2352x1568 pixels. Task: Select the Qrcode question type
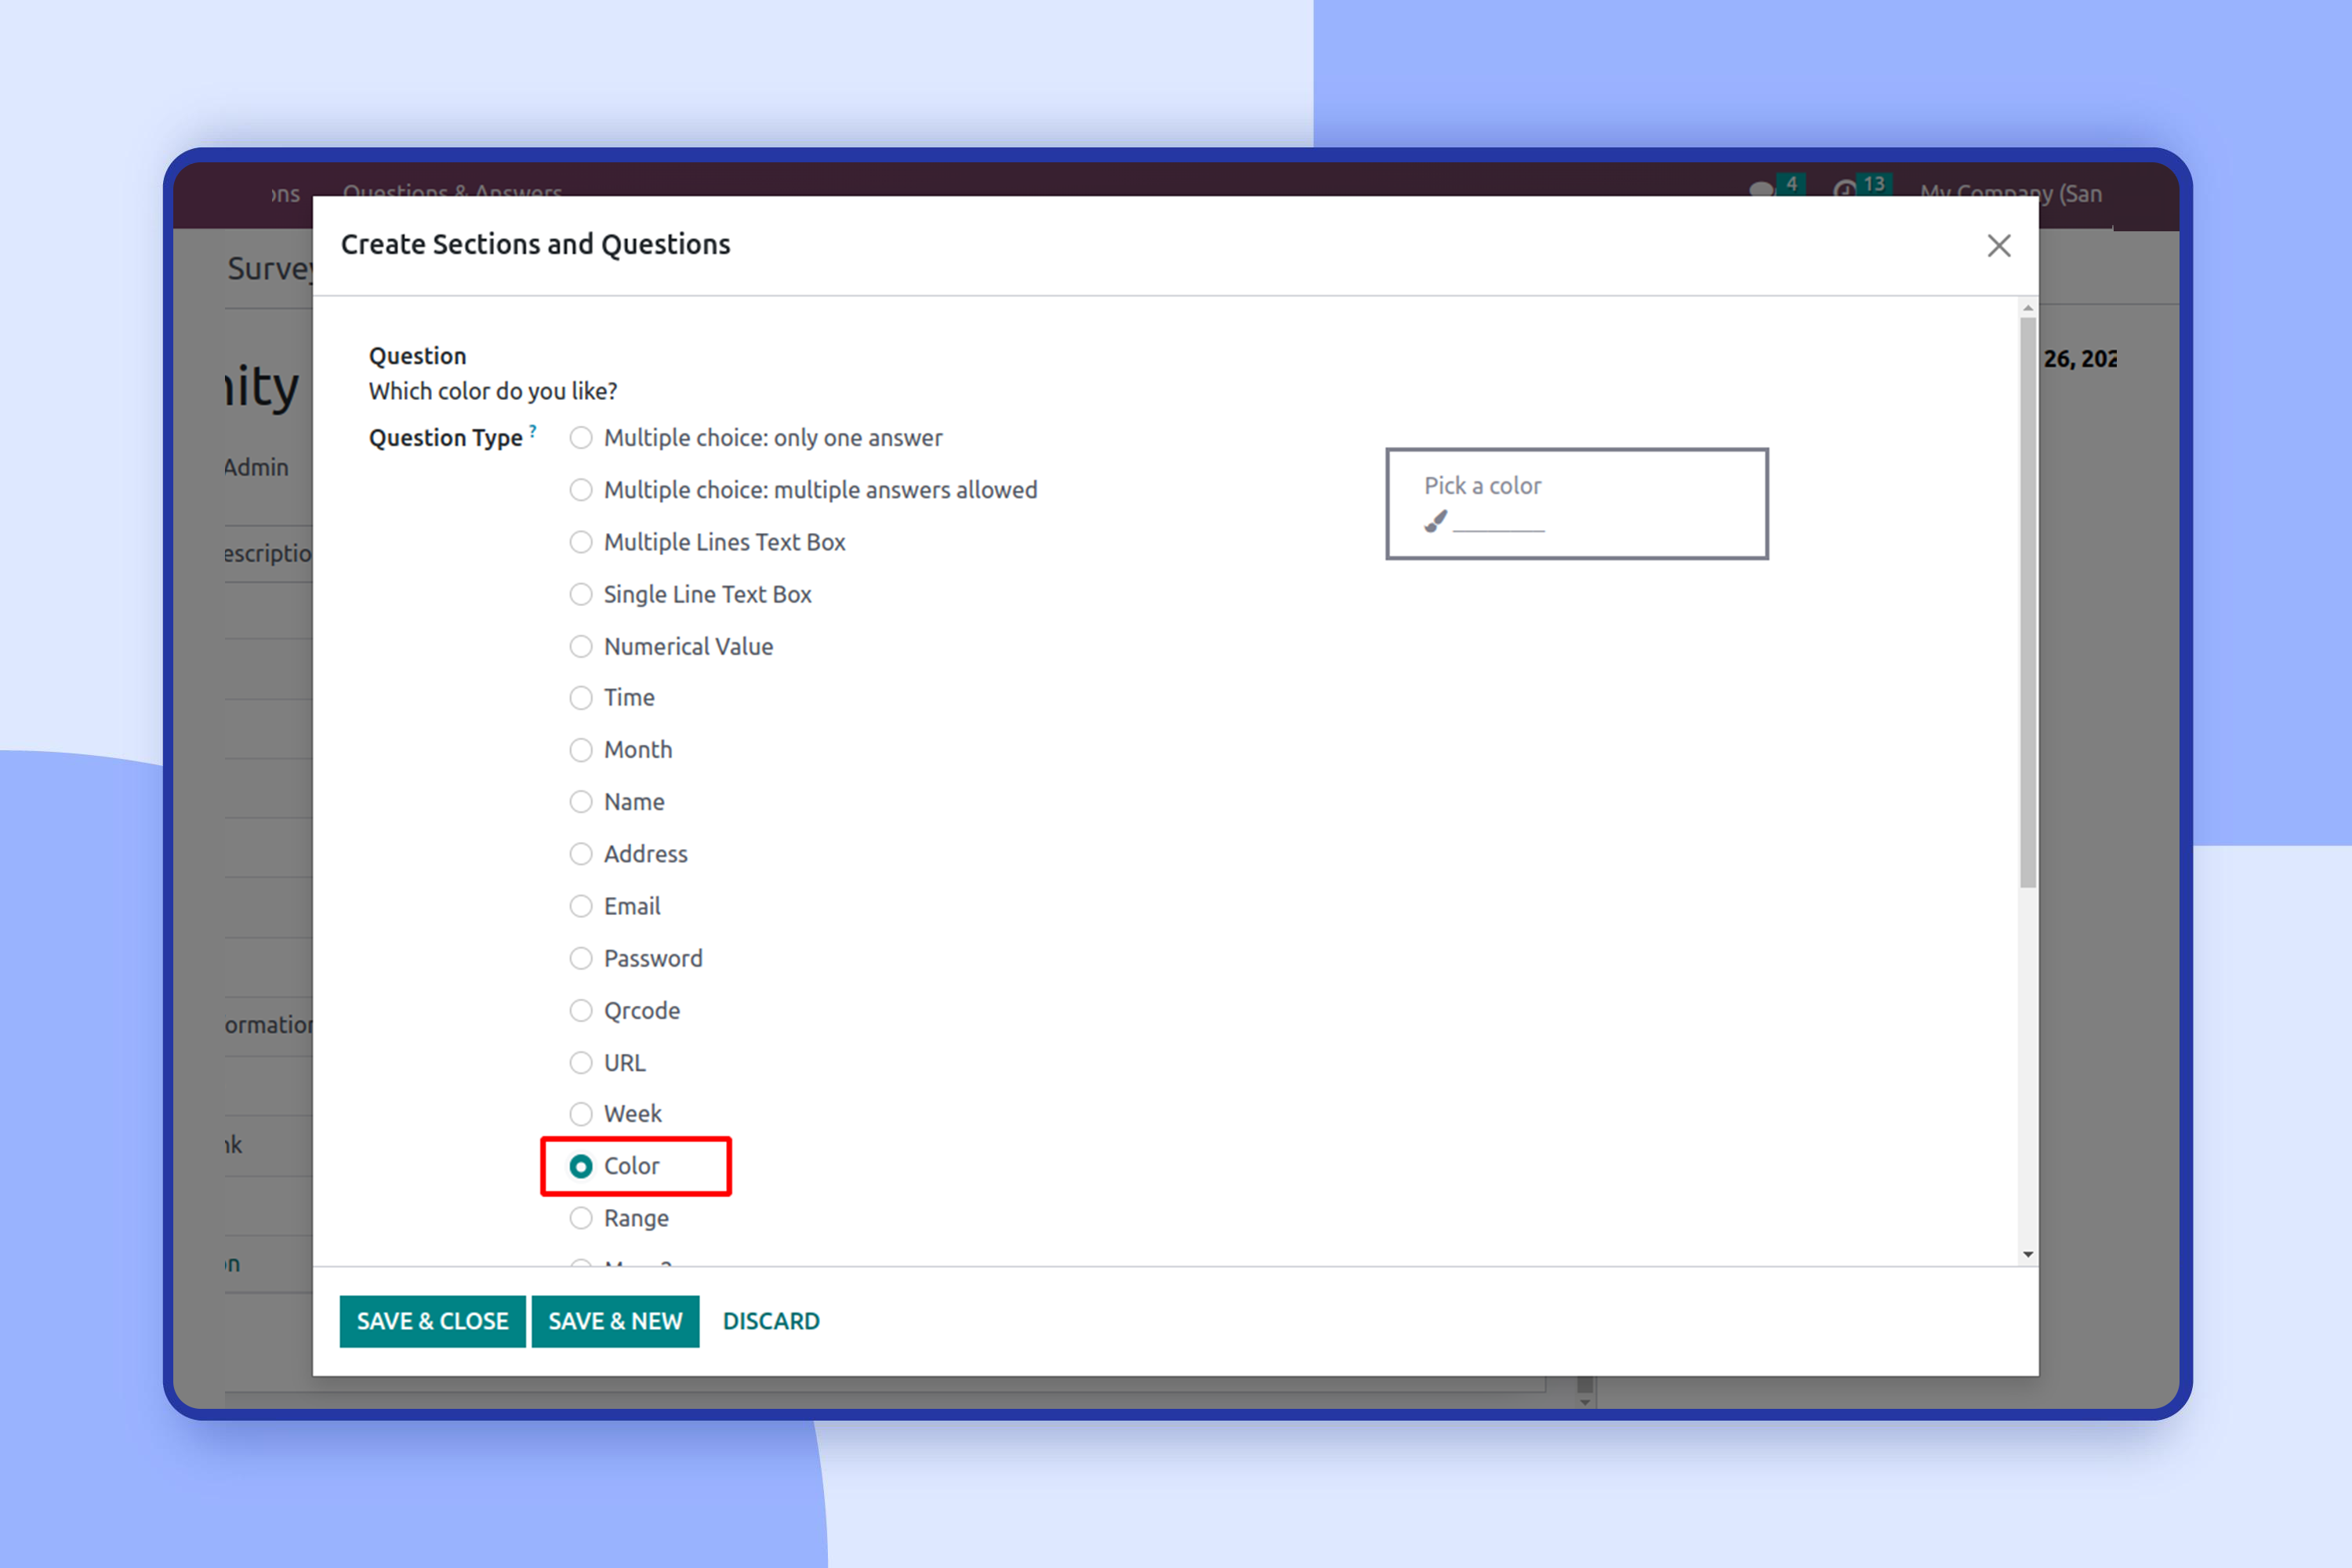pos(581,1010)
